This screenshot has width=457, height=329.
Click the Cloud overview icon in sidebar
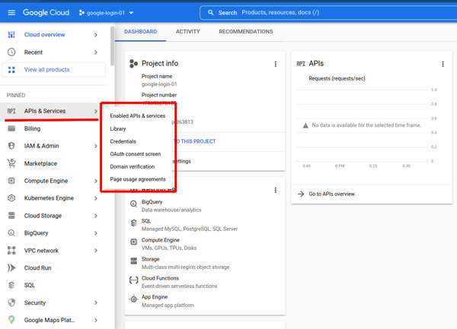coord(11,35)
